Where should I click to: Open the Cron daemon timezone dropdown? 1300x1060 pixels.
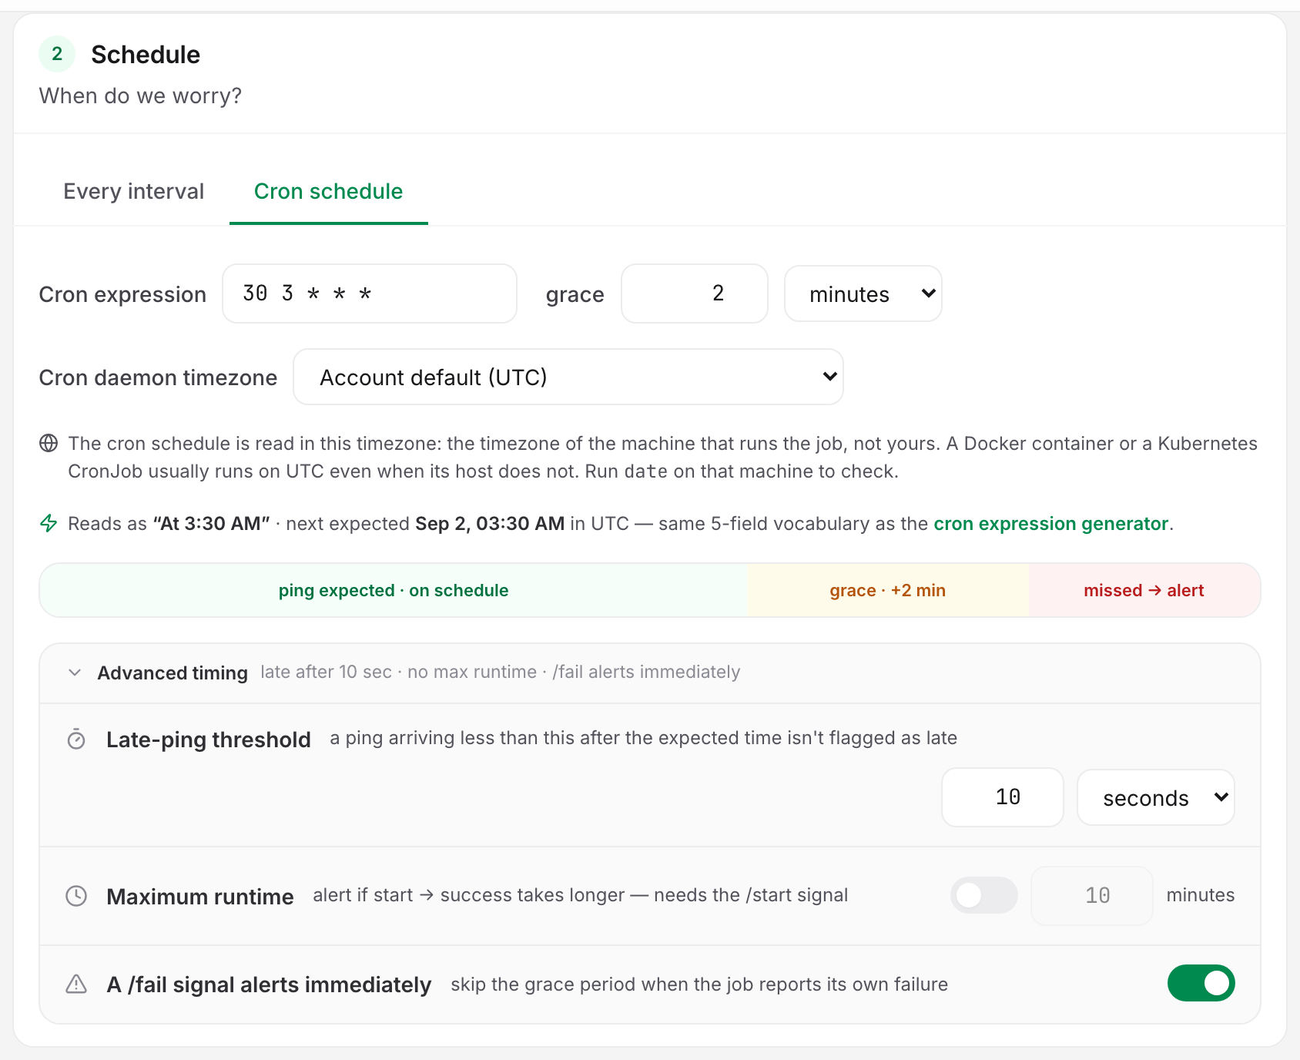pos(568,377)
